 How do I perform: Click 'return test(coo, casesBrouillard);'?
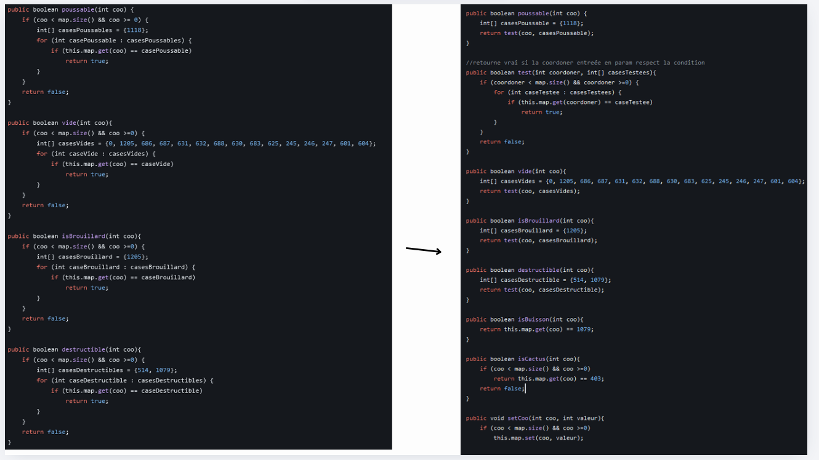(538, 240)
